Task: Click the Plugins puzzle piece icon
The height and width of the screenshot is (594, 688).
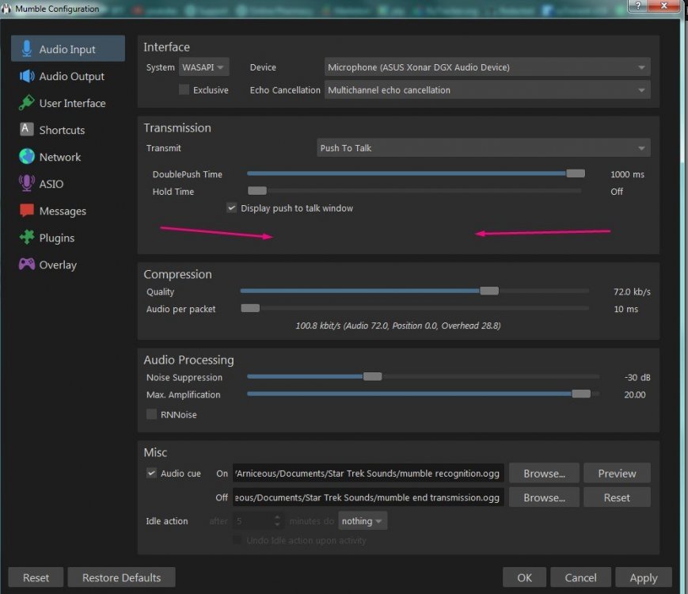Action: [27, 238]
